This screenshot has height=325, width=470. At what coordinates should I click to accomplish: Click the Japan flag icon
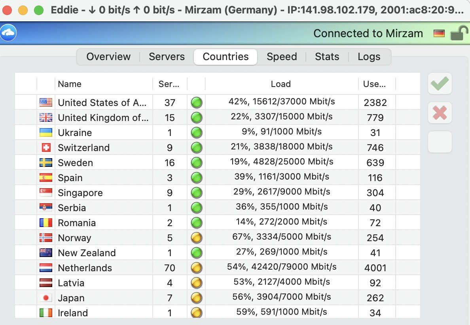click(46, 298)
